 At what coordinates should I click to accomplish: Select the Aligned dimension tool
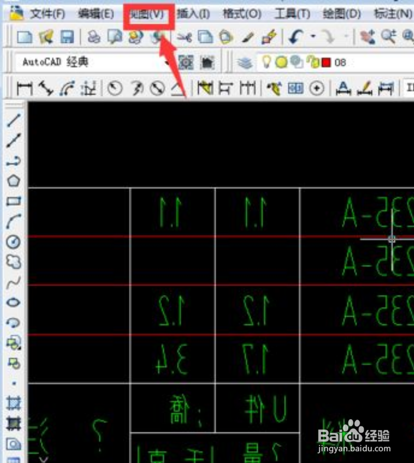coord(46,88)
